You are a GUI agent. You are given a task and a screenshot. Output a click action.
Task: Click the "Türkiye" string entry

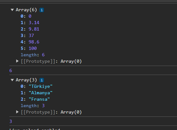tap(41, 86)
